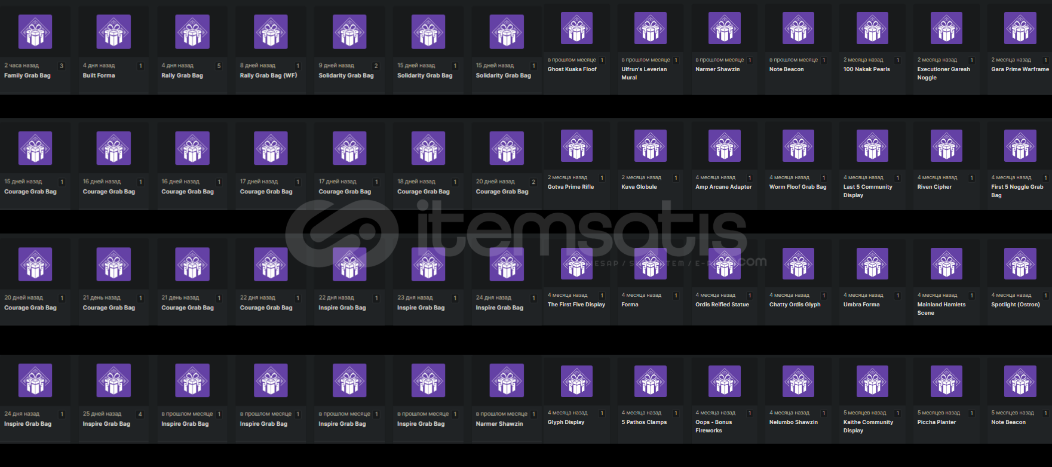This screenshot has width=1052, height=467.
Task: Select the 100 Nakak Pearls gift icon
Action: click(x=872, y=28)
